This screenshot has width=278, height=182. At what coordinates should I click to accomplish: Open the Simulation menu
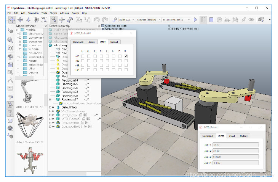pyautogui.click(x=33, y=13)
